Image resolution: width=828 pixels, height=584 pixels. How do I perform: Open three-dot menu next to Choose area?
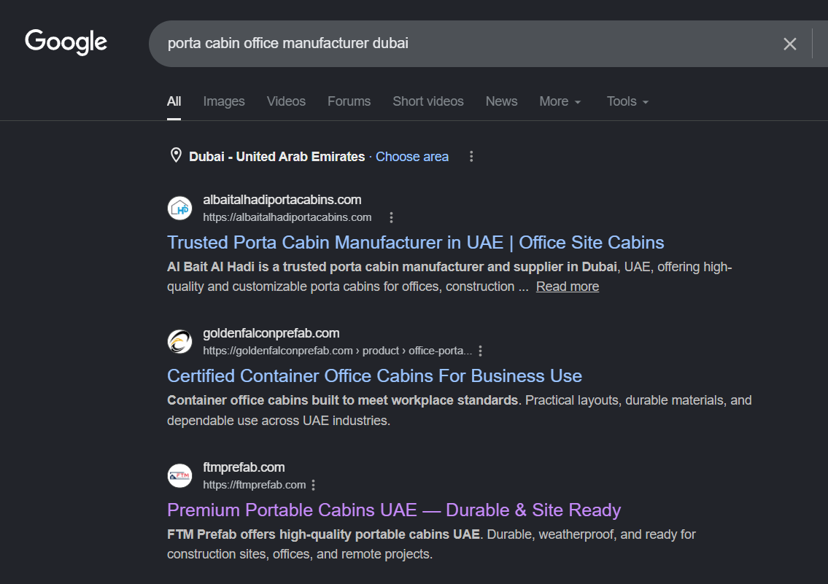(x=471, y=157)
